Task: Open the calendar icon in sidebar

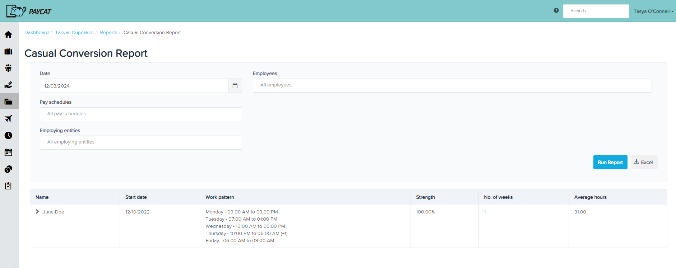Action: [8, 152]
